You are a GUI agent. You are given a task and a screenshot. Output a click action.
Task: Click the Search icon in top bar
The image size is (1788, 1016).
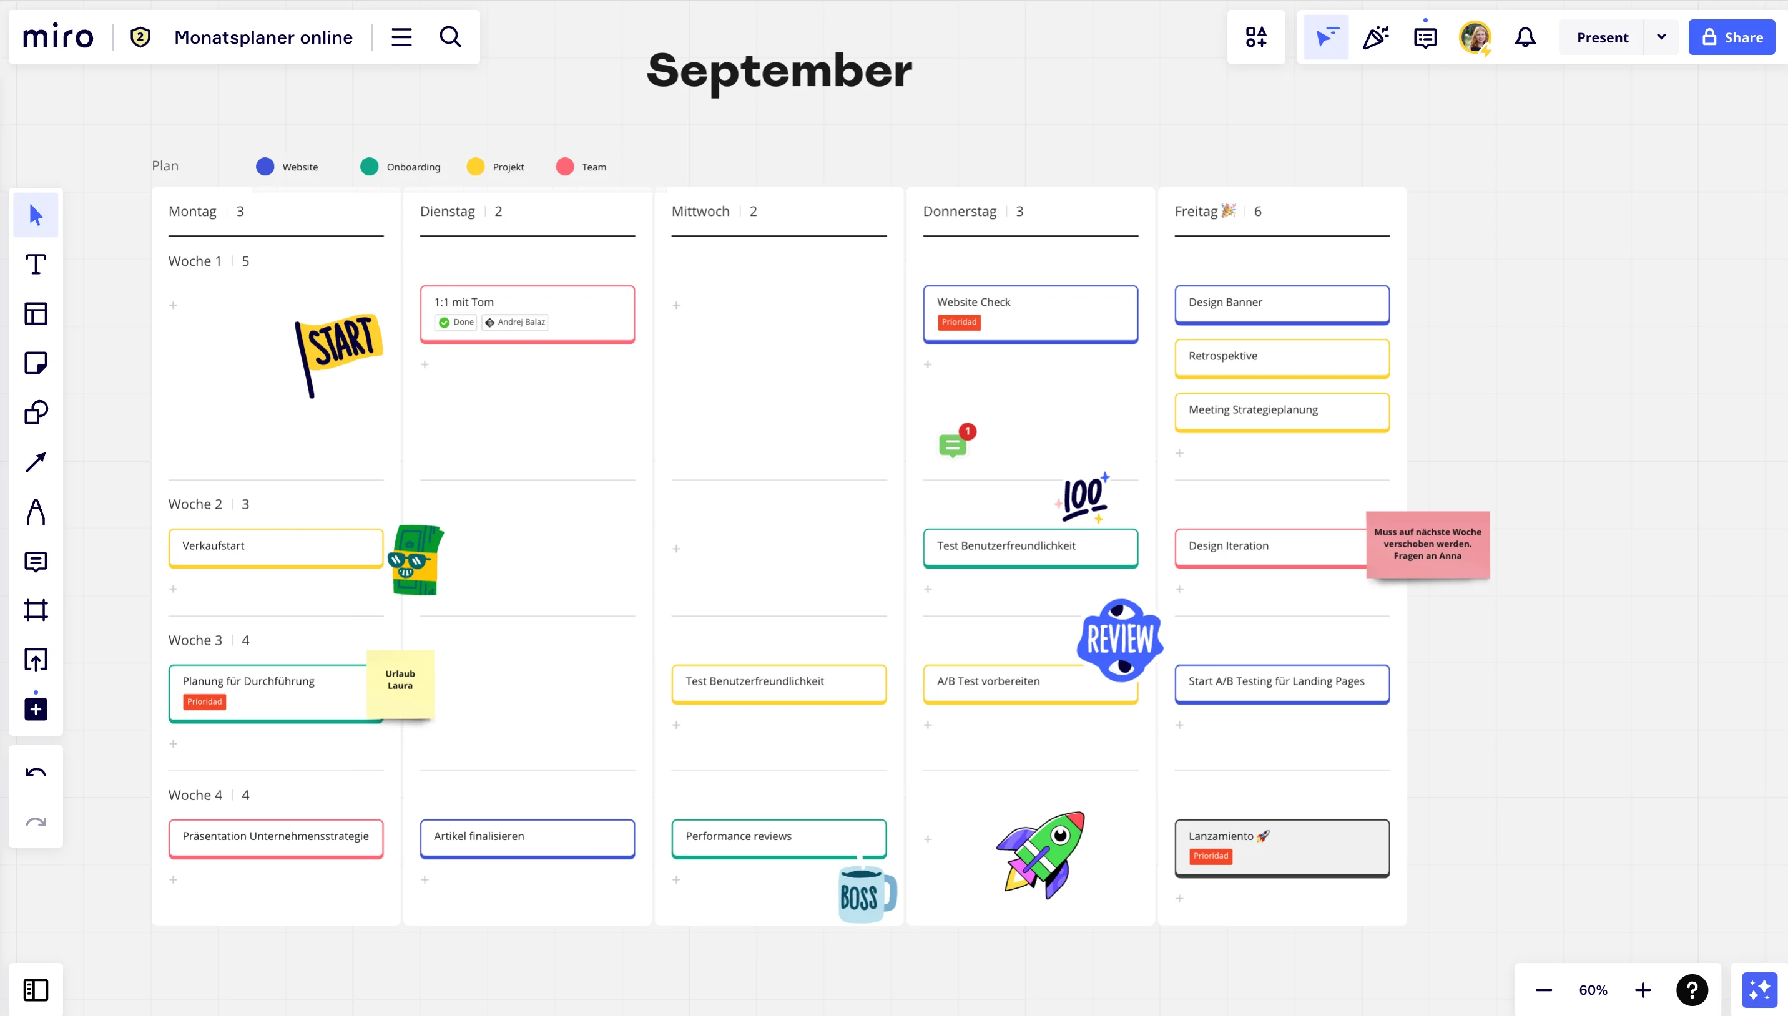click(451, 37)
